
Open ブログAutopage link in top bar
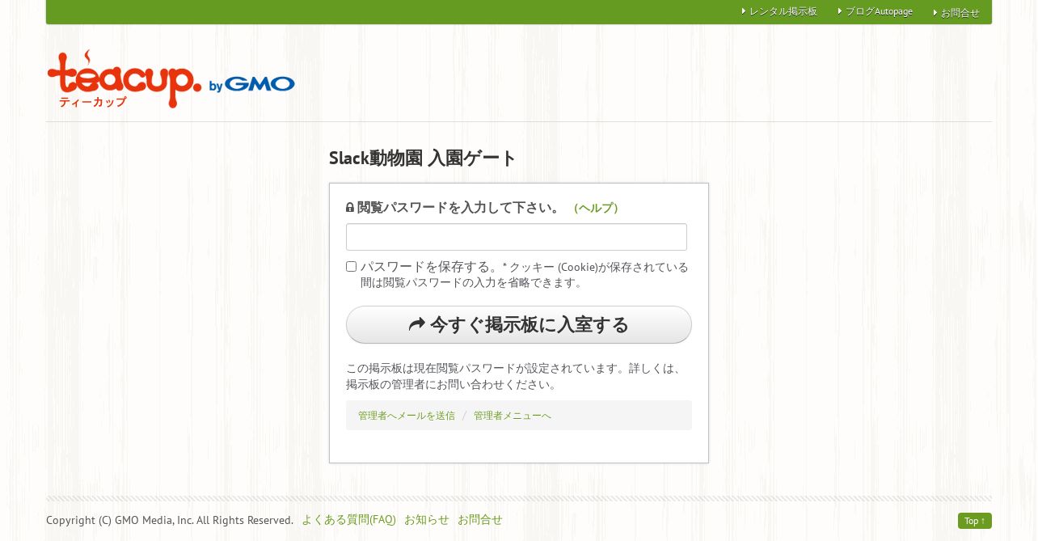(x=879, y=11)
